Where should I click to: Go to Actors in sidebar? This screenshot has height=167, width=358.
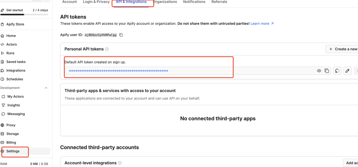pyautogui.click(x=11, y=44)
